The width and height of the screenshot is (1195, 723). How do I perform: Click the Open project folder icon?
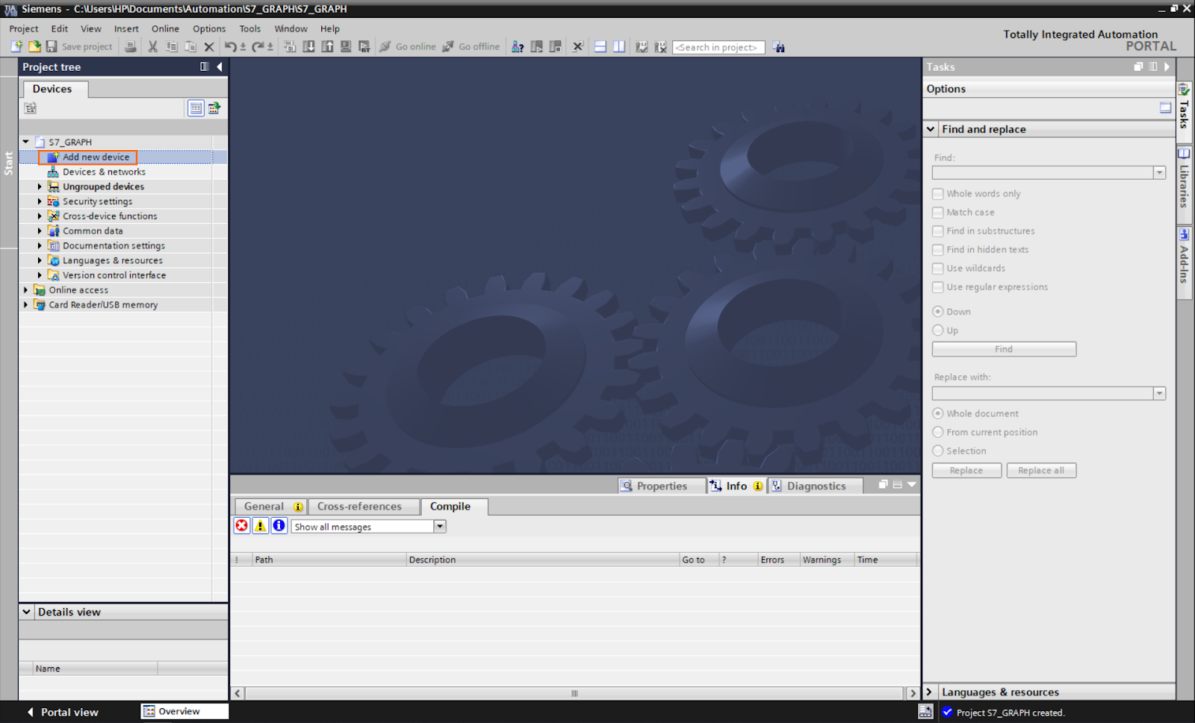34,46
